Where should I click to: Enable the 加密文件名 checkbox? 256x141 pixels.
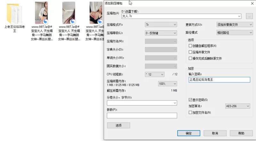(191, 113)
